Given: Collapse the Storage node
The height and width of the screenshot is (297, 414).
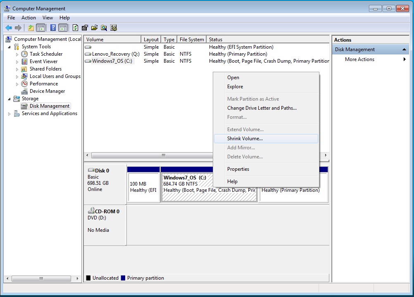Looking at the screenshot, I should click(9, 99).
